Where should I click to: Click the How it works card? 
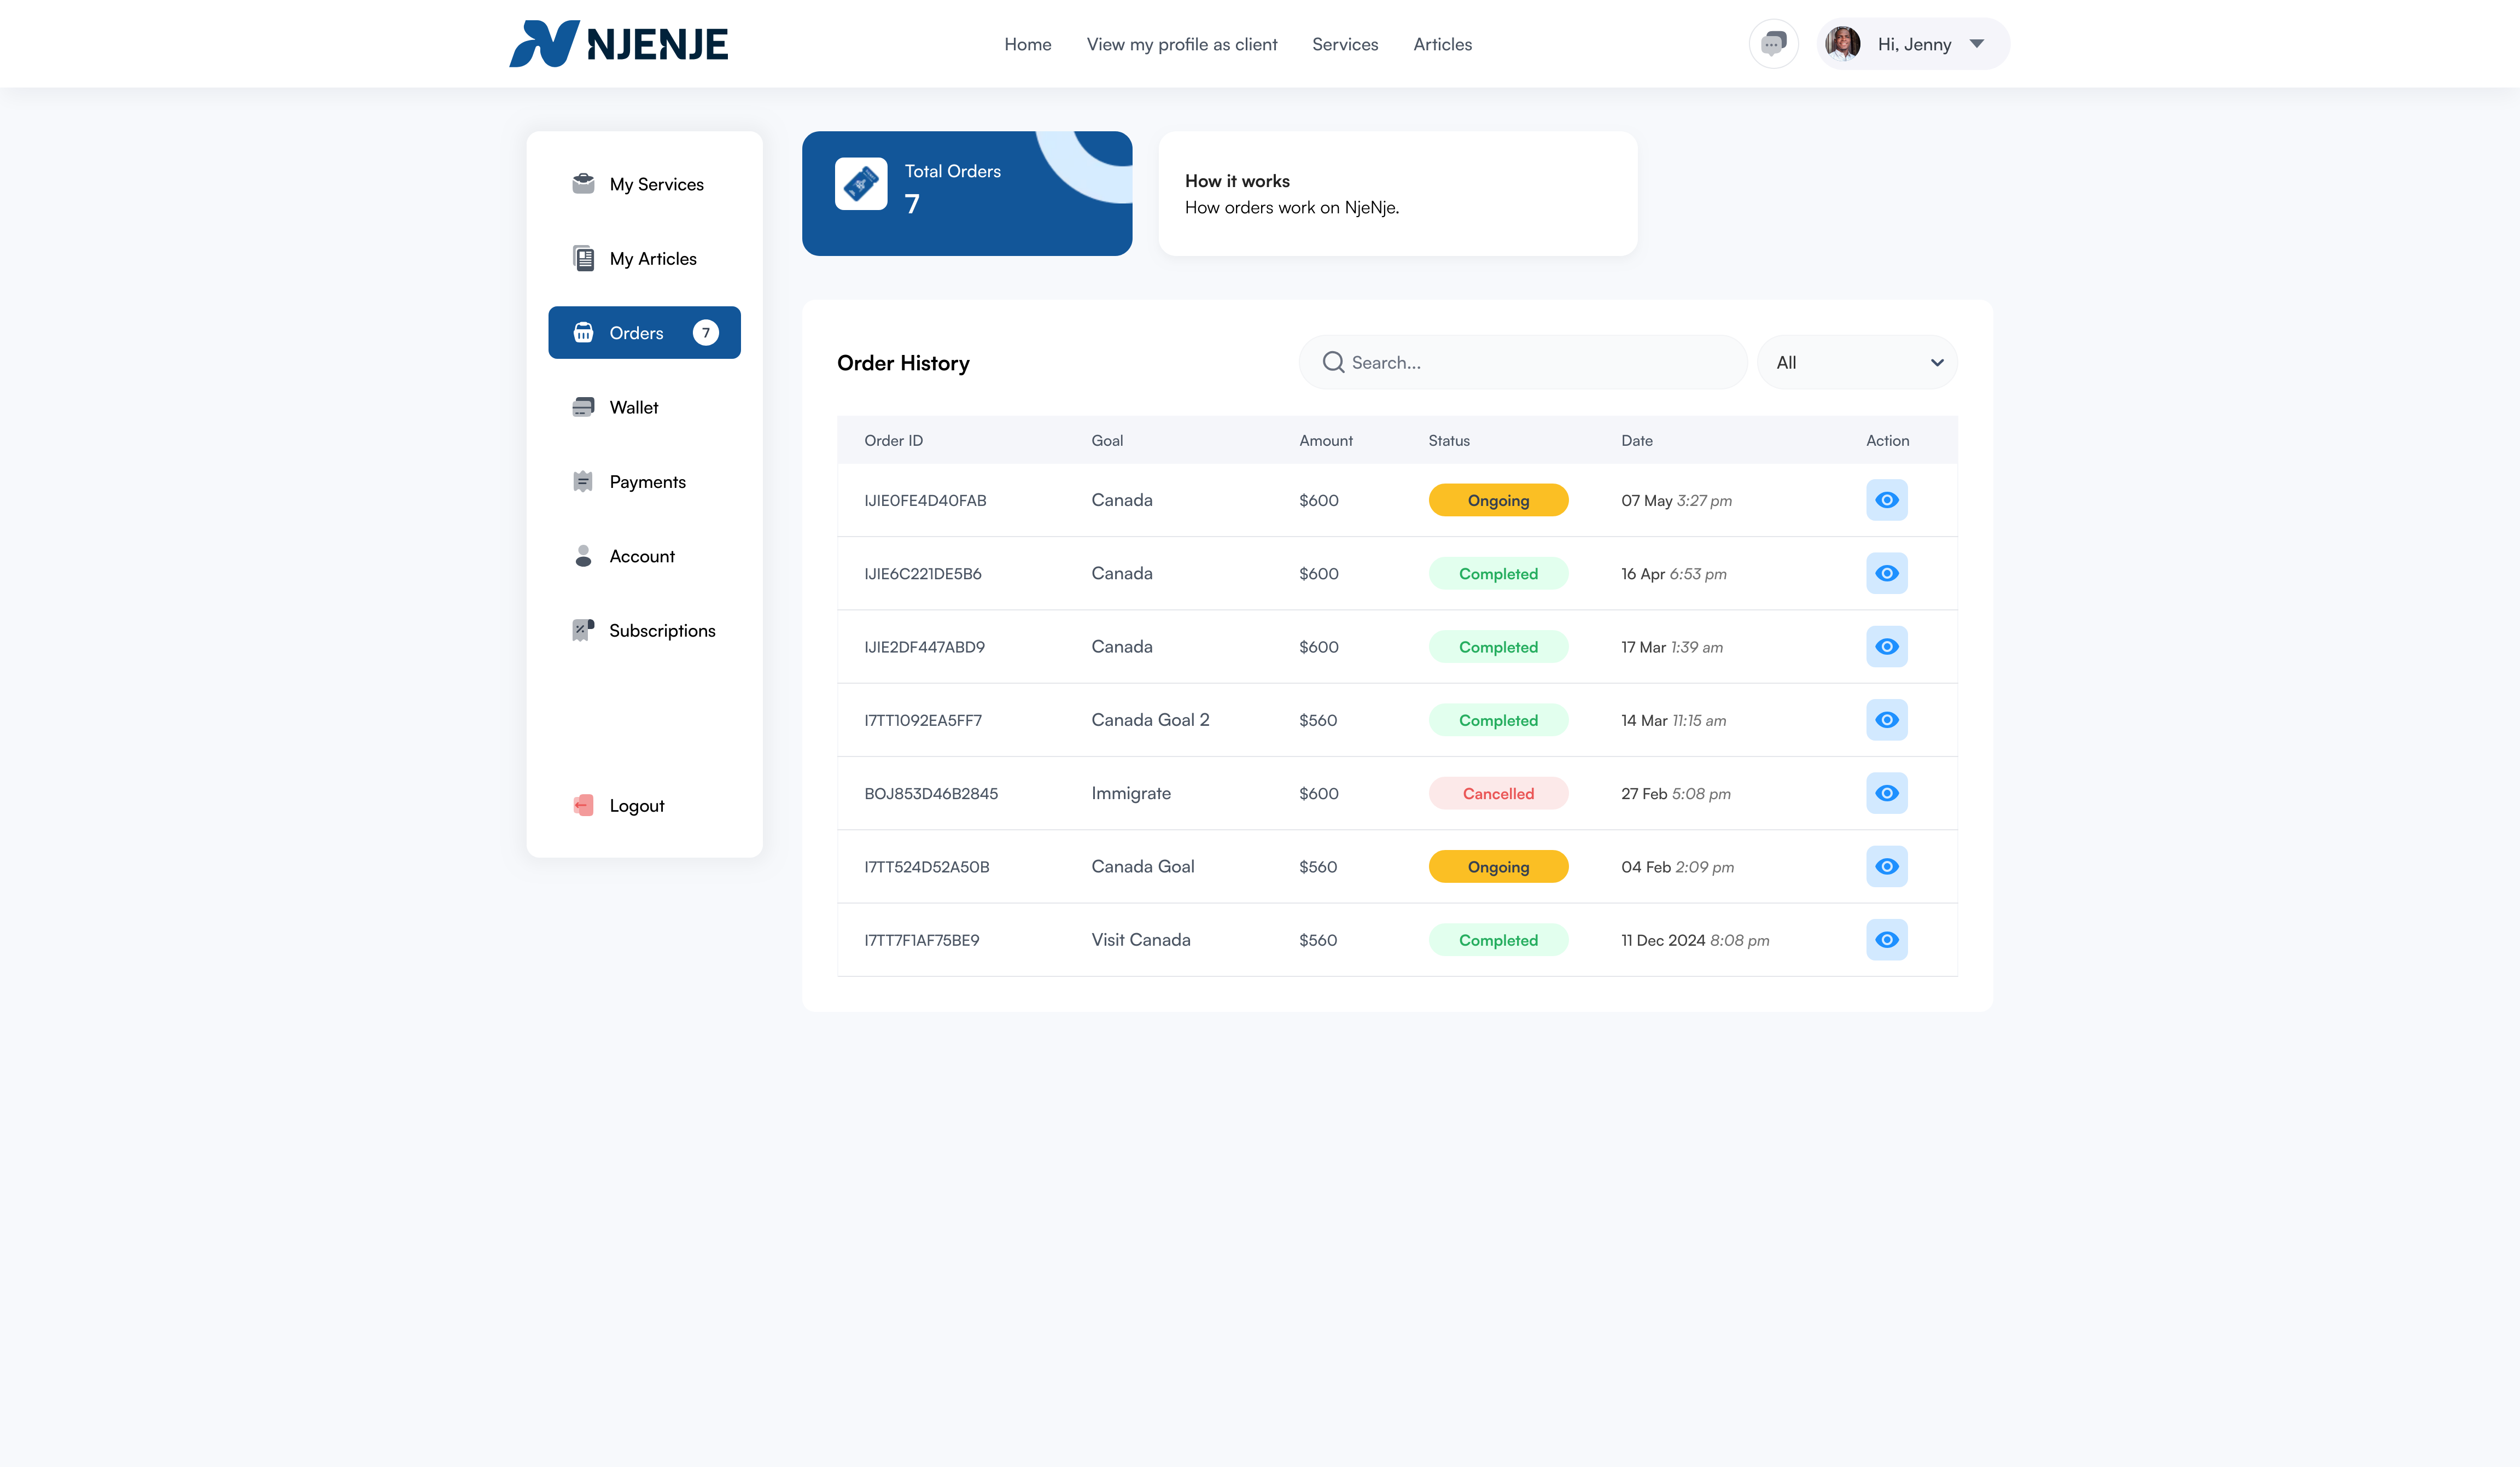(1397, 194)
